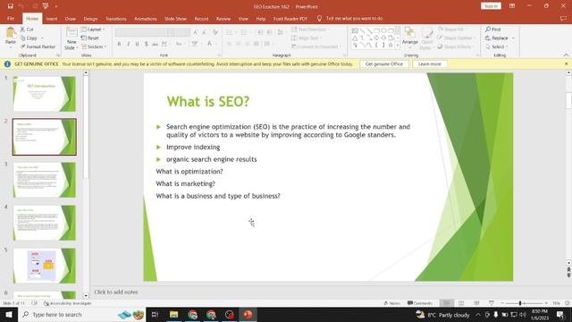Click the Replace button
This screenshot has width=572, height=322.
[500, 38]
